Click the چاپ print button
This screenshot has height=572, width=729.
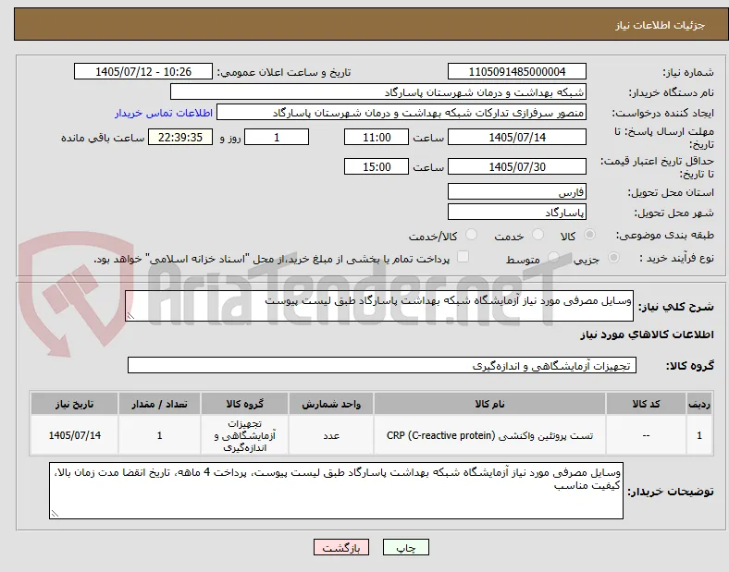coord(405,548)
